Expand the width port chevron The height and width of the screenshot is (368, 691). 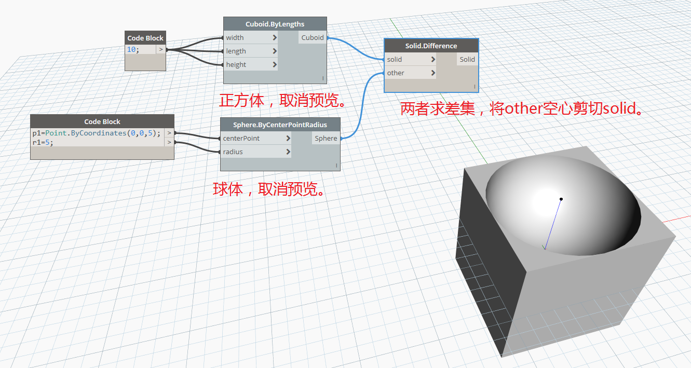275,38
